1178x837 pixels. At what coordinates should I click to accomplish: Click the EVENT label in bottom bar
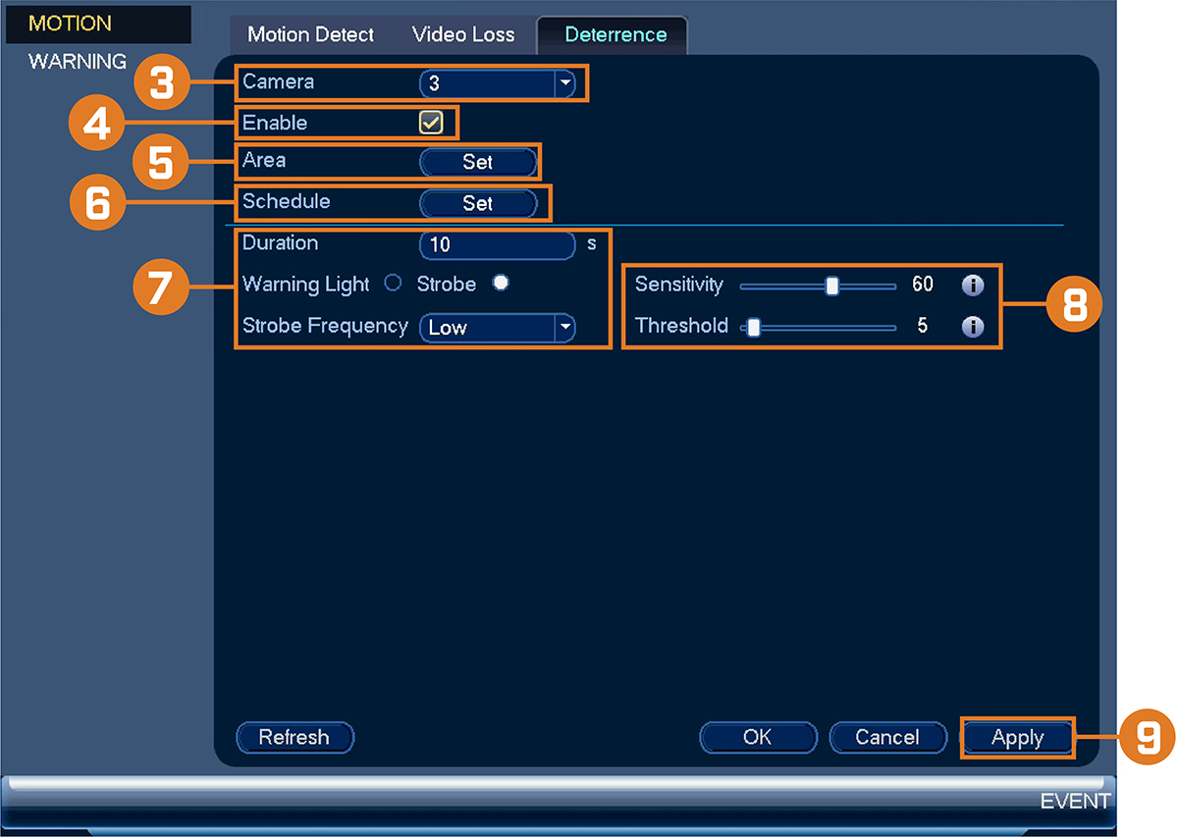(1075, 802)
